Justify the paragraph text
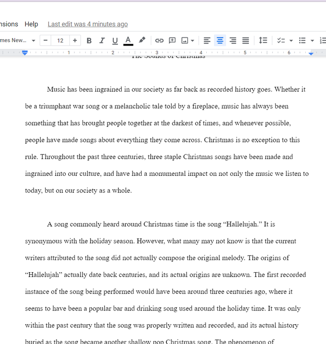This screenshot has height=344, width=326. (245, 40)
